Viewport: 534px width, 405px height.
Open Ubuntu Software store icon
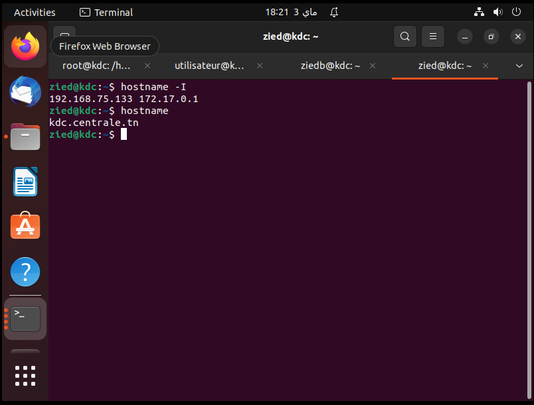coord(25,225)
